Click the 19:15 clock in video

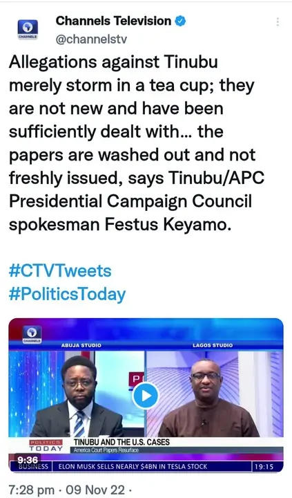264,467
